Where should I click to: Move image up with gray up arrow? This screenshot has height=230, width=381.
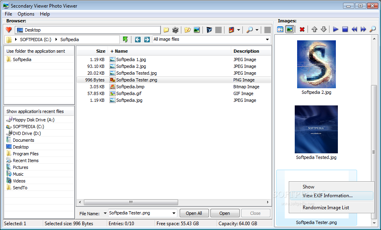[x=314, y=30]
